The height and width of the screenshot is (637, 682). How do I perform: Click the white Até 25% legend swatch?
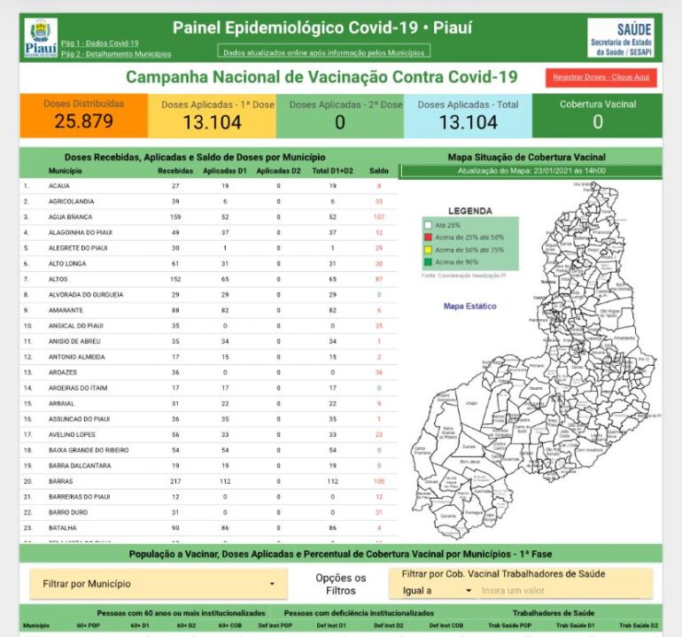429,226
